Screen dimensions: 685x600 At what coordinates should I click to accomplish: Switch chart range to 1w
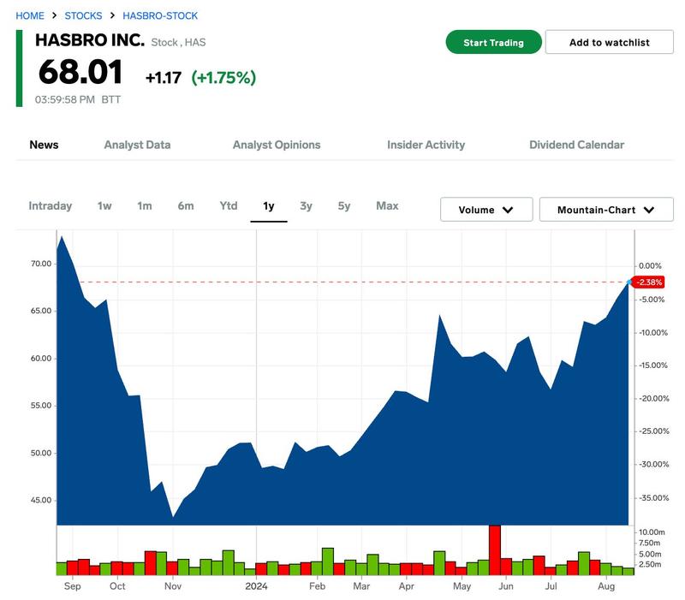pos(104,205)
